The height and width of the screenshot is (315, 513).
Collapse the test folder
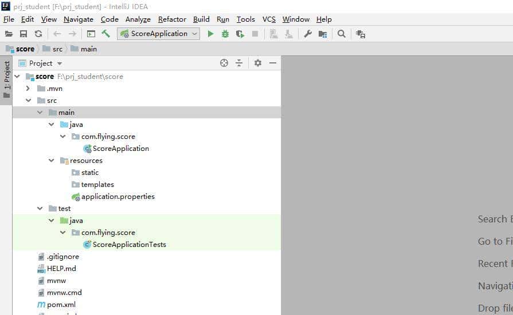pos(40,208)
